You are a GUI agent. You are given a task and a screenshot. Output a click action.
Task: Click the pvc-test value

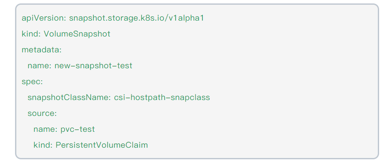tap(78, 129)
